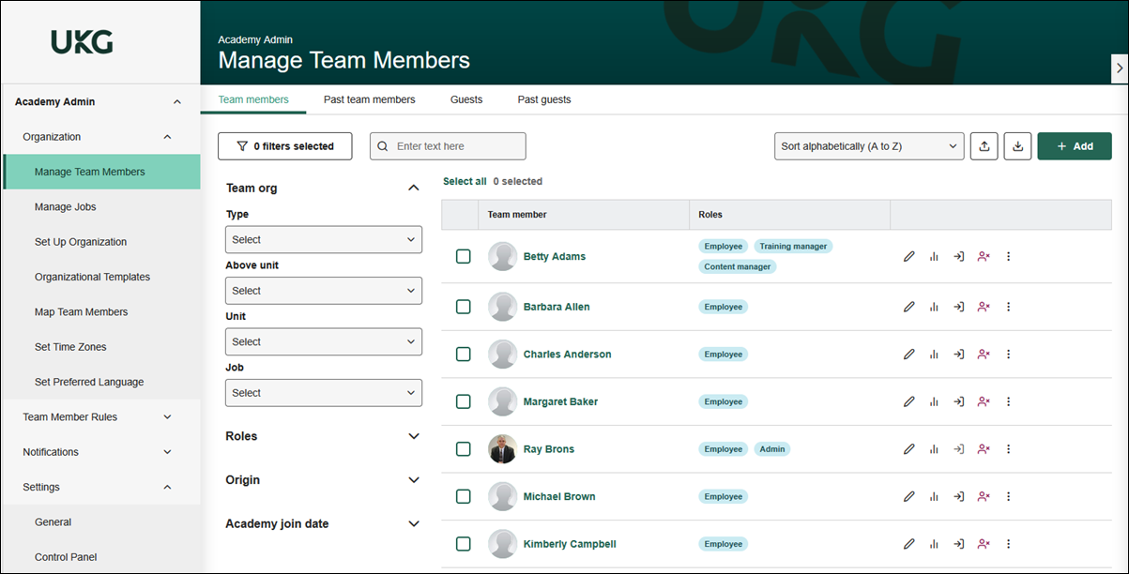Viewport: 1129px width, 574px height.
Task: Click the download icon button
Action: coord(1018,146)
